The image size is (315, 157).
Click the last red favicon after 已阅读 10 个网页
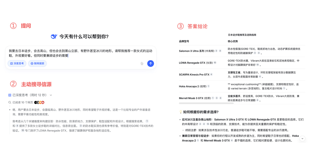coord(43,102)
